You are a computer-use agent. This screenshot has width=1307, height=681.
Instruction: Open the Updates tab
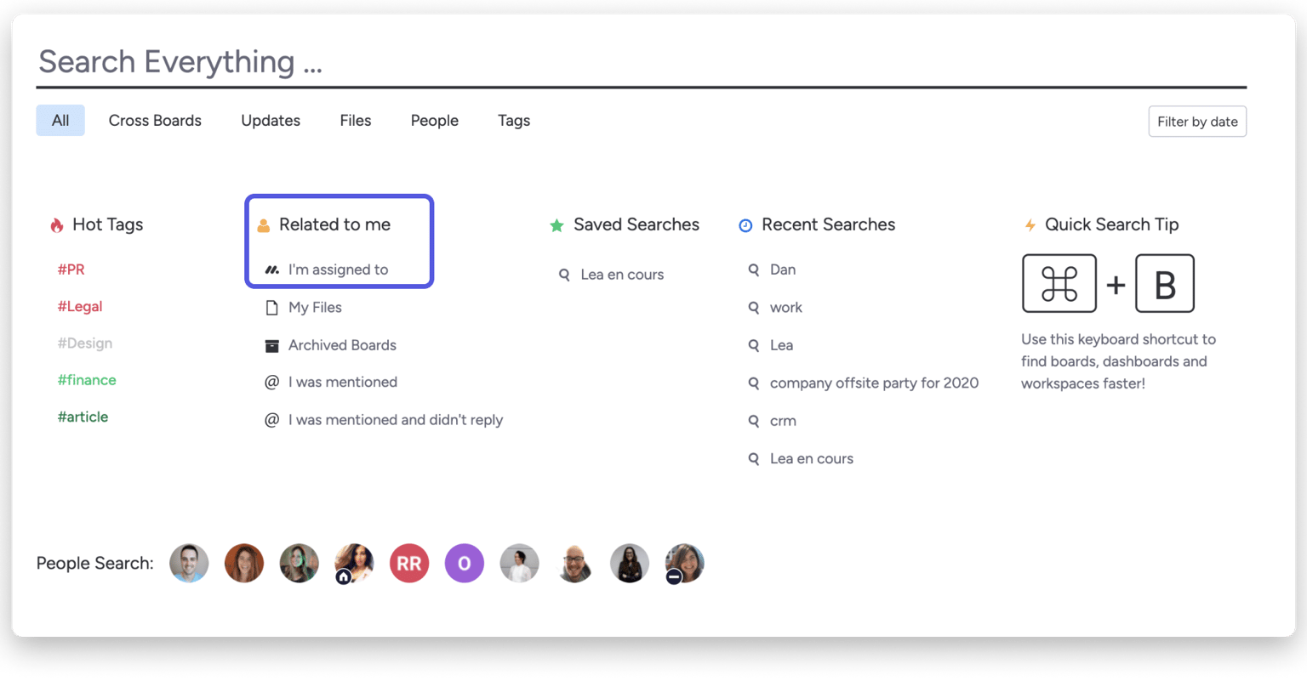(271, 121)
